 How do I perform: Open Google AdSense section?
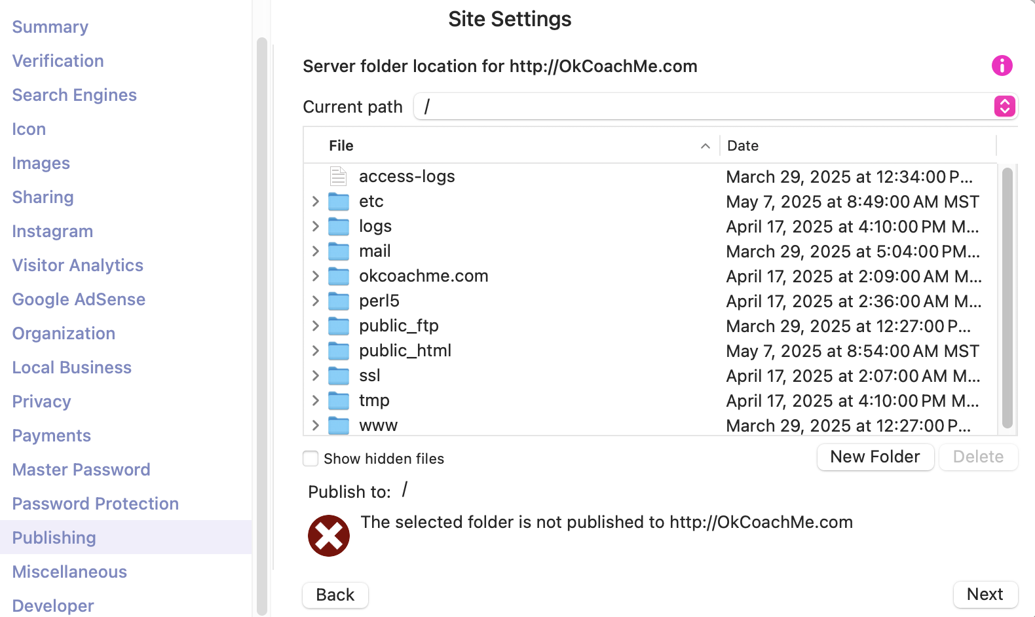point(79,299)
